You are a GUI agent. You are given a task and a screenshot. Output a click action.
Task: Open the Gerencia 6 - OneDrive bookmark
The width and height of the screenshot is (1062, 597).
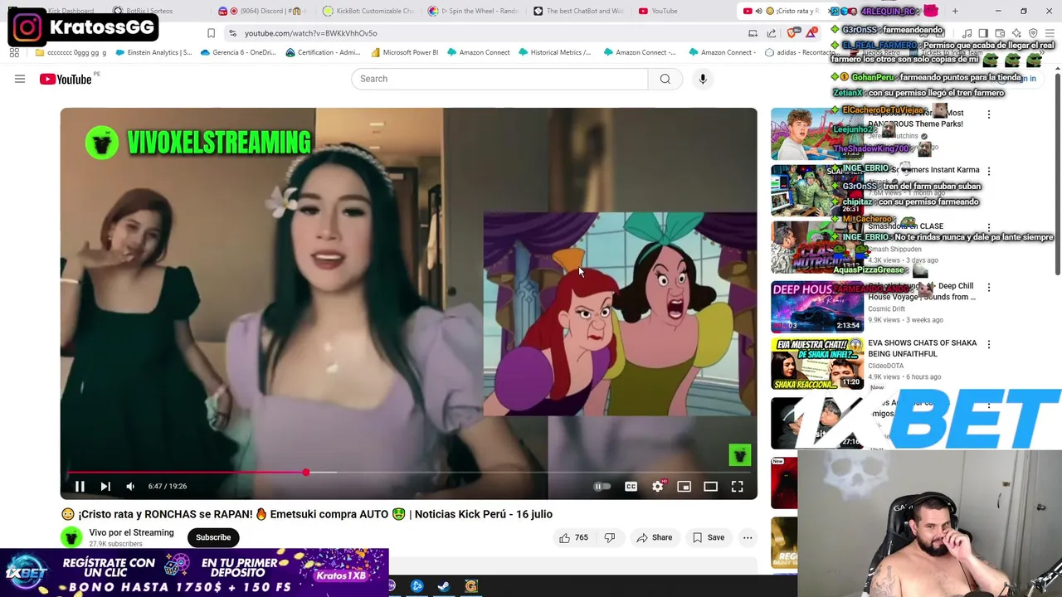pos(238,52)
